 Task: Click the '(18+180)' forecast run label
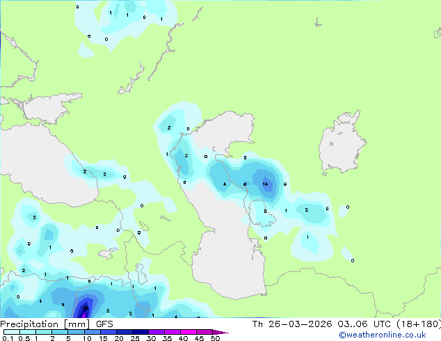coord(419,324)
